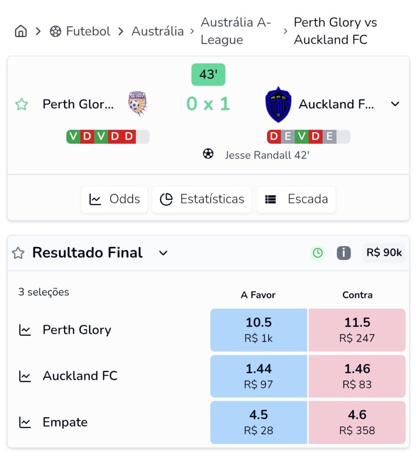Viewport: 416px width, 469px height.
Task: Toggle favorite star for Resultado Final market
Action: 18,253
